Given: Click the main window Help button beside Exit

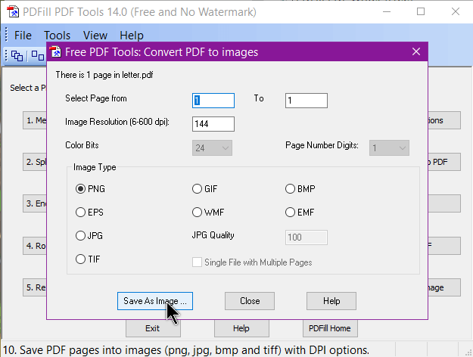Looking at the screenshot, I should point(241,328).
